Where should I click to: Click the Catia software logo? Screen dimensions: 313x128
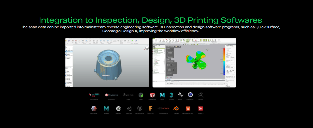pyautogui.click(x=128, y=95)
